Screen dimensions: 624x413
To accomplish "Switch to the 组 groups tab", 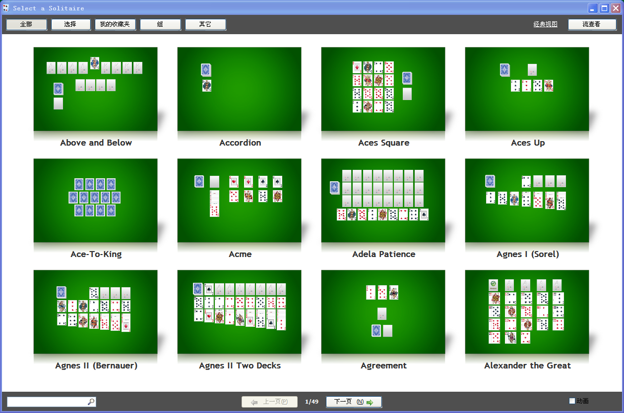I will [160, 24].
